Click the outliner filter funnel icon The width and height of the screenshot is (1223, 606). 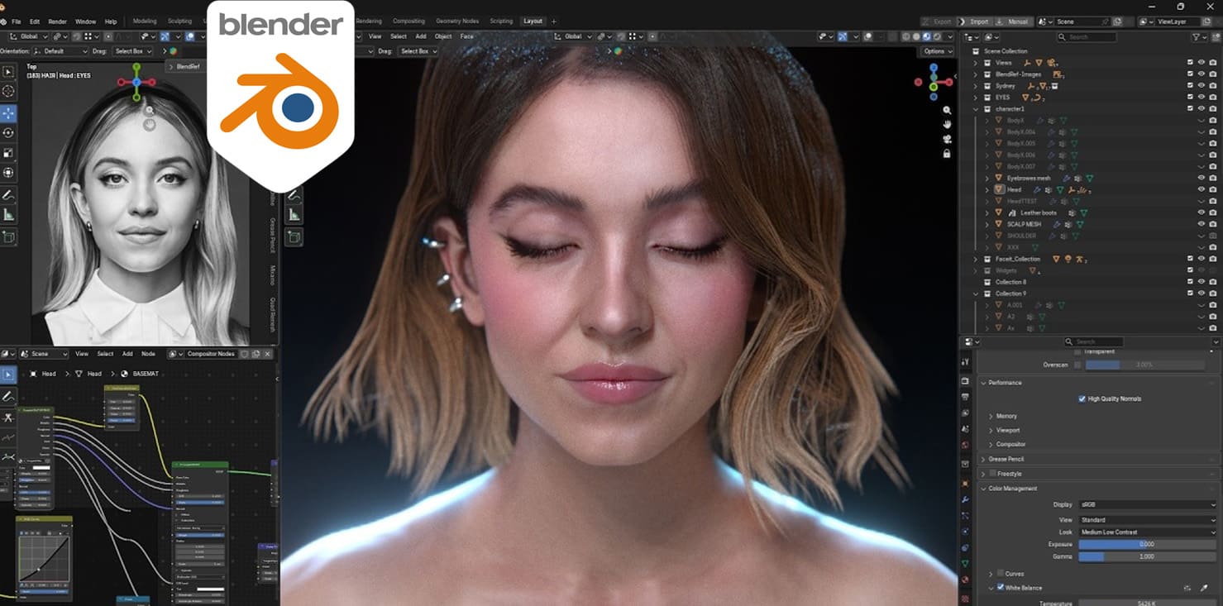pos(1196,37)
